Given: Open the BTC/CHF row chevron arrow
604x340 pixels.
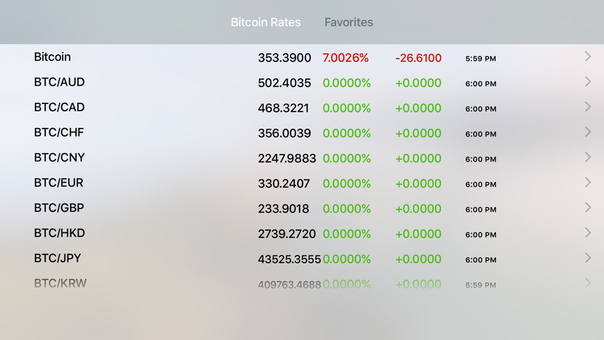Looking at the screenshot, I should tap(588, 132).
